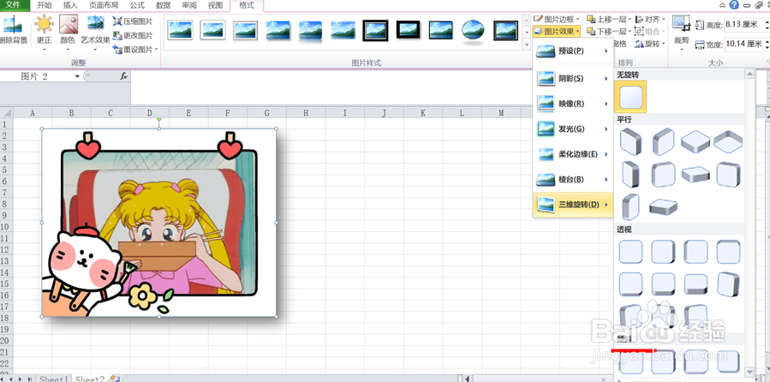This screenshot has width=770, height=382.
Task: Select the 三维旋转(D) 3D rotation menu item
Action: tap(573, 204)
